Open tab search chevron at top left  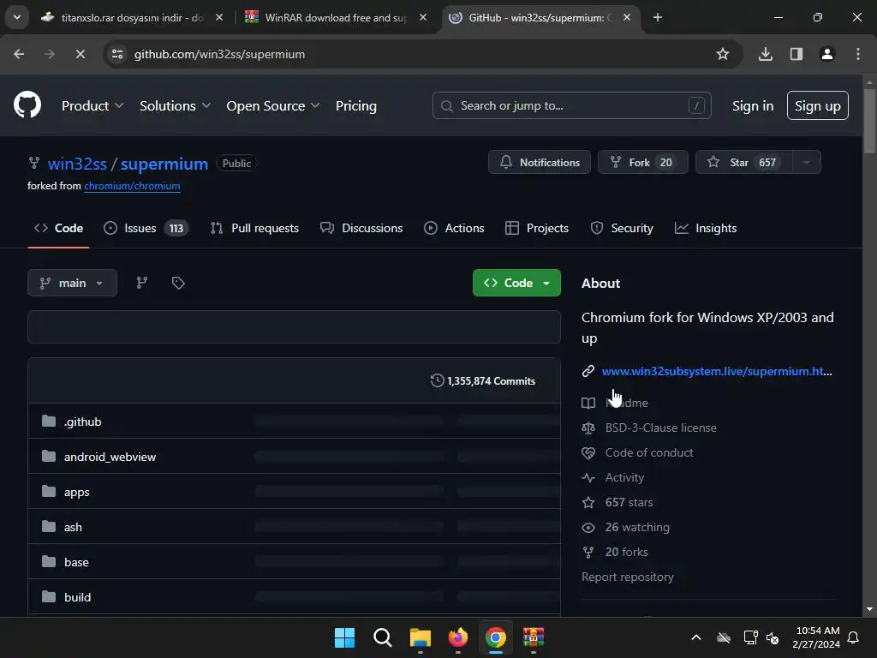[17, 17]
